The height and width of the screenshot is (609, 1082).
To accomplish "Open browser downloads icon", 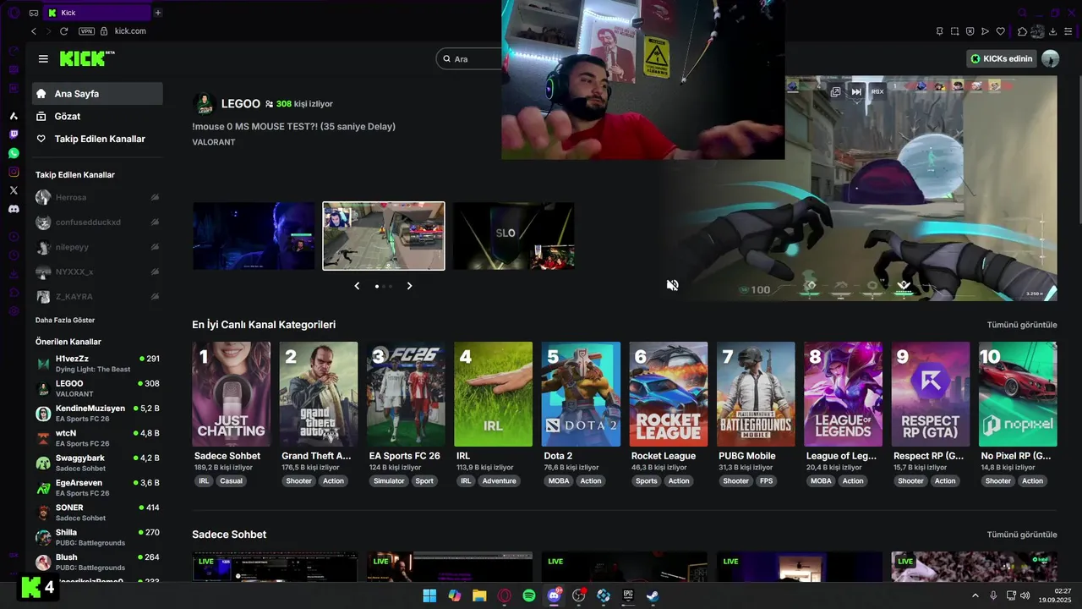I will coord(1052,31).
